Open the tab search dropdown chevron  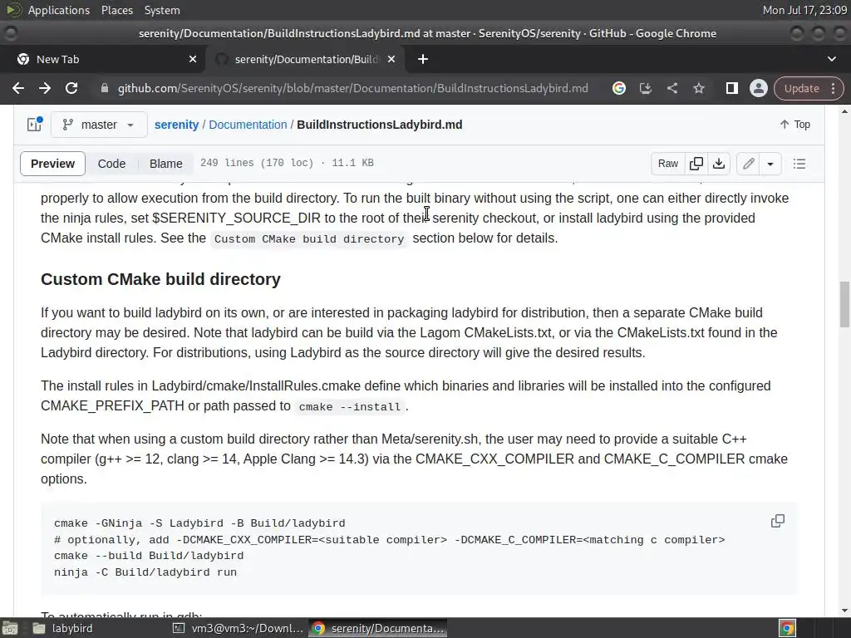(x=831, y=59)
